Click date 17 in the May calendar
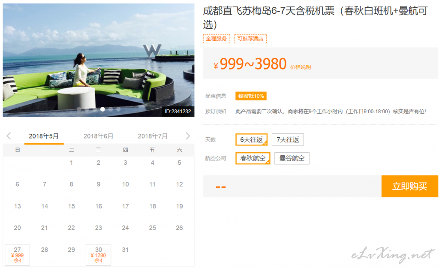 (126, 206)
